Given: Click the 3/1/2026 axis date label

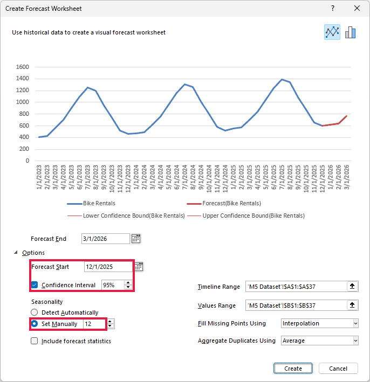Looking at the screenshot, I should 346,177.
